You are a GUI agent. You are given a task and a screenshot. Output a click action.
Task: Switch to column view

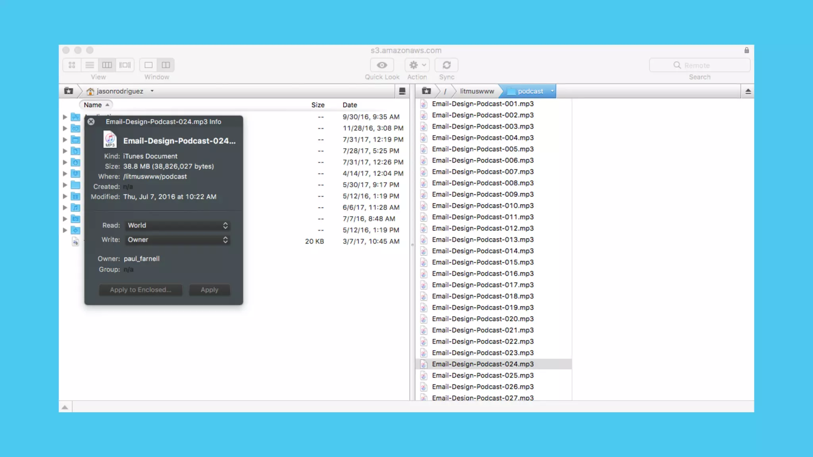[107, 65]
